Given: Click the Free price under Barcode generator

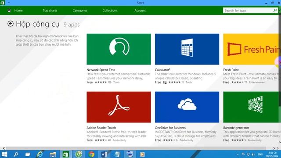Looking at the screenshot, I should point(226,140).
